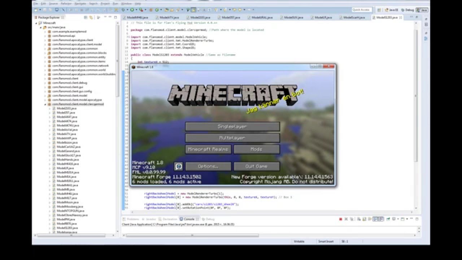
Task: Select the ModelS1203.java editor tab
Action: tap(387, 17)
